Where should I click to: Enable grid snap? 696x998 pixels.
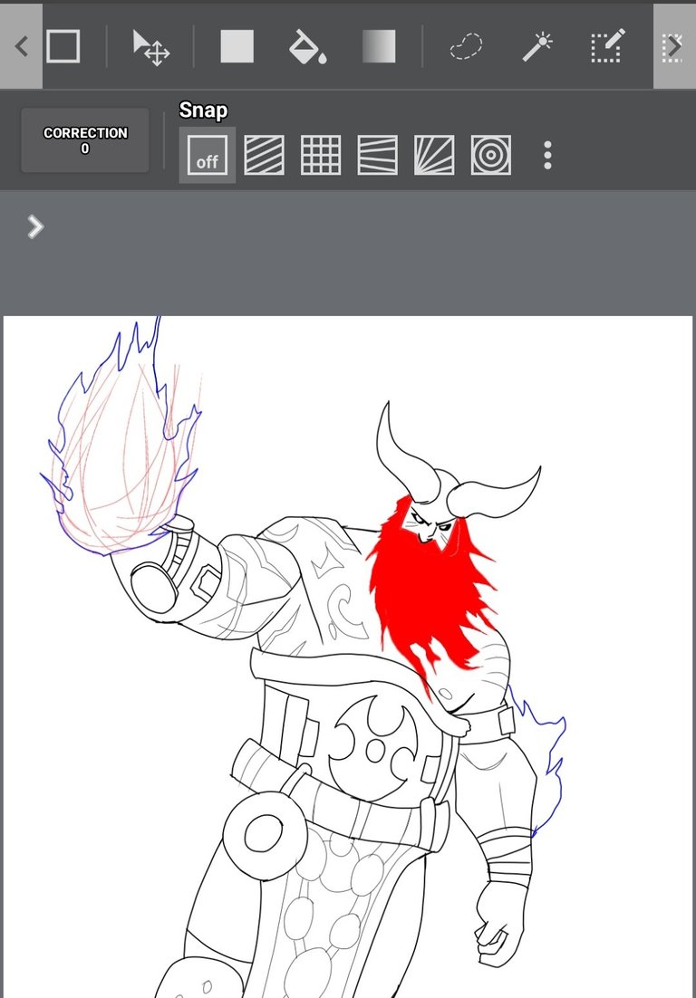320,155
